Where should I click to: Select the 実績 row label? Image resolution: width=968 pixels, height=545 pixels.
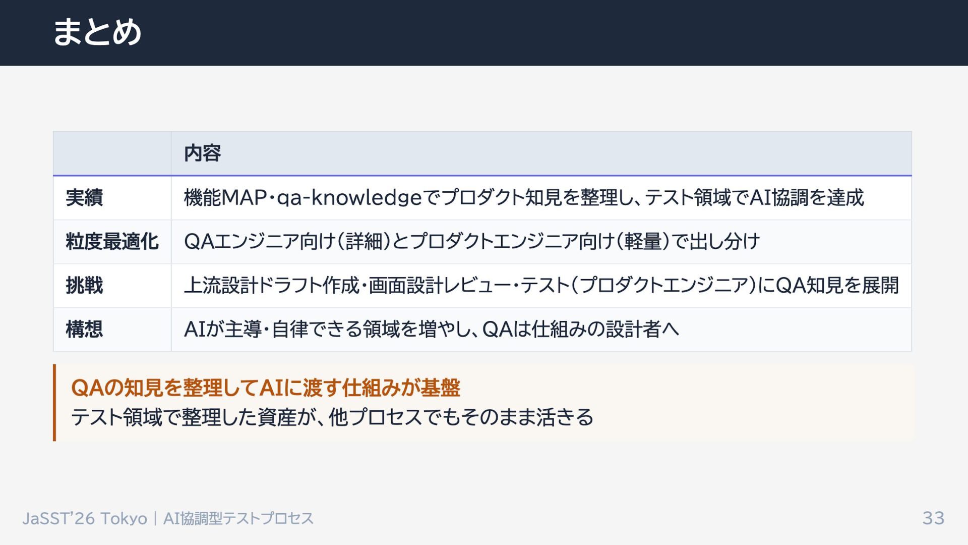[84, 198]
